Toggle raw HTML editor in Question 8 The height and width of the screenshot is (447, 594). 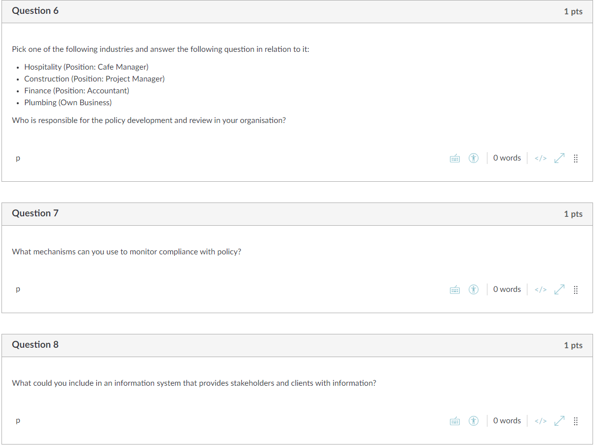541,421
